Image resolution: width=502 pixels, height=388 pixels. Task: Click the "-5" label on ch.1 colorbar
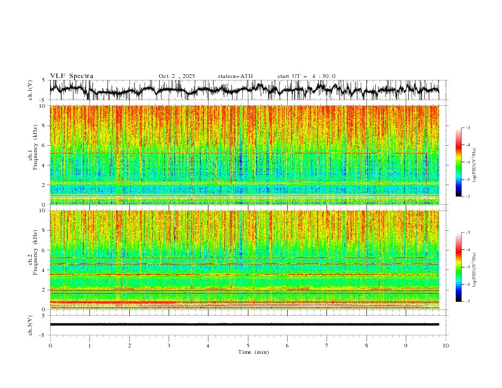[x=467, y=162]
